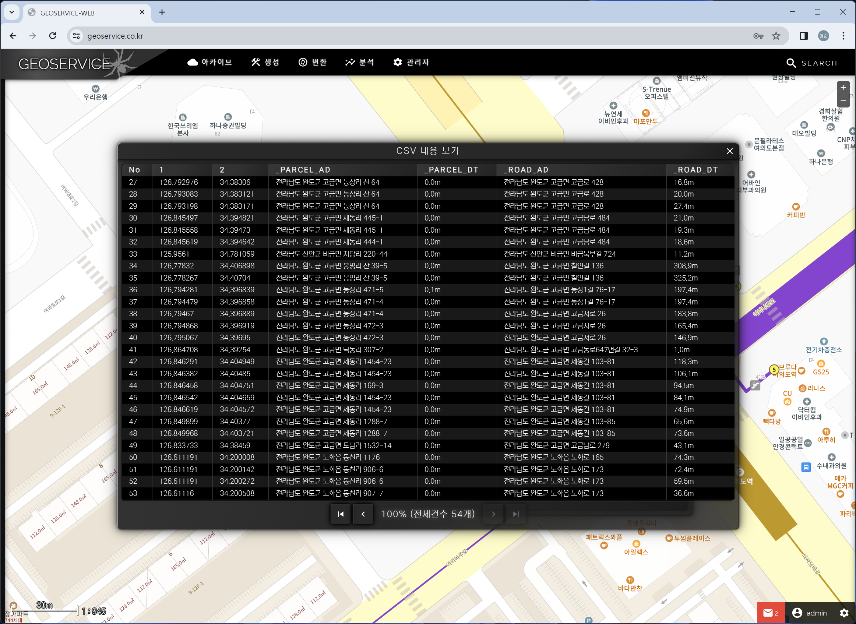Image resolution: width=856 pixels, height=624 pixels.
Task: Click the 우리은행 map marker
Action: pos(96,89)
